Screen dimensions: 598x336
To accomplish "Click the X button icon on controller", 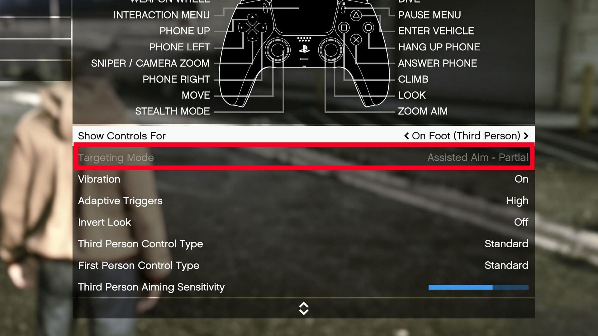I will 356,40.
